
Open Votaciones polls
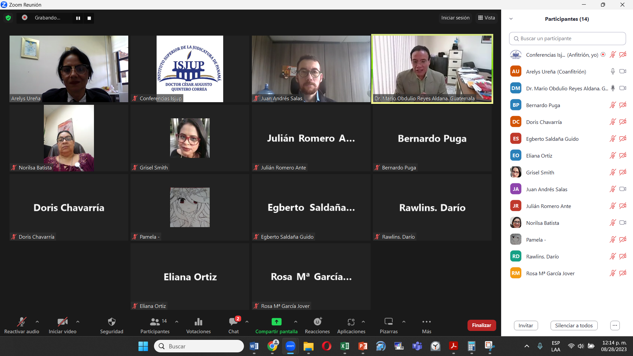(x=198, y=325)
